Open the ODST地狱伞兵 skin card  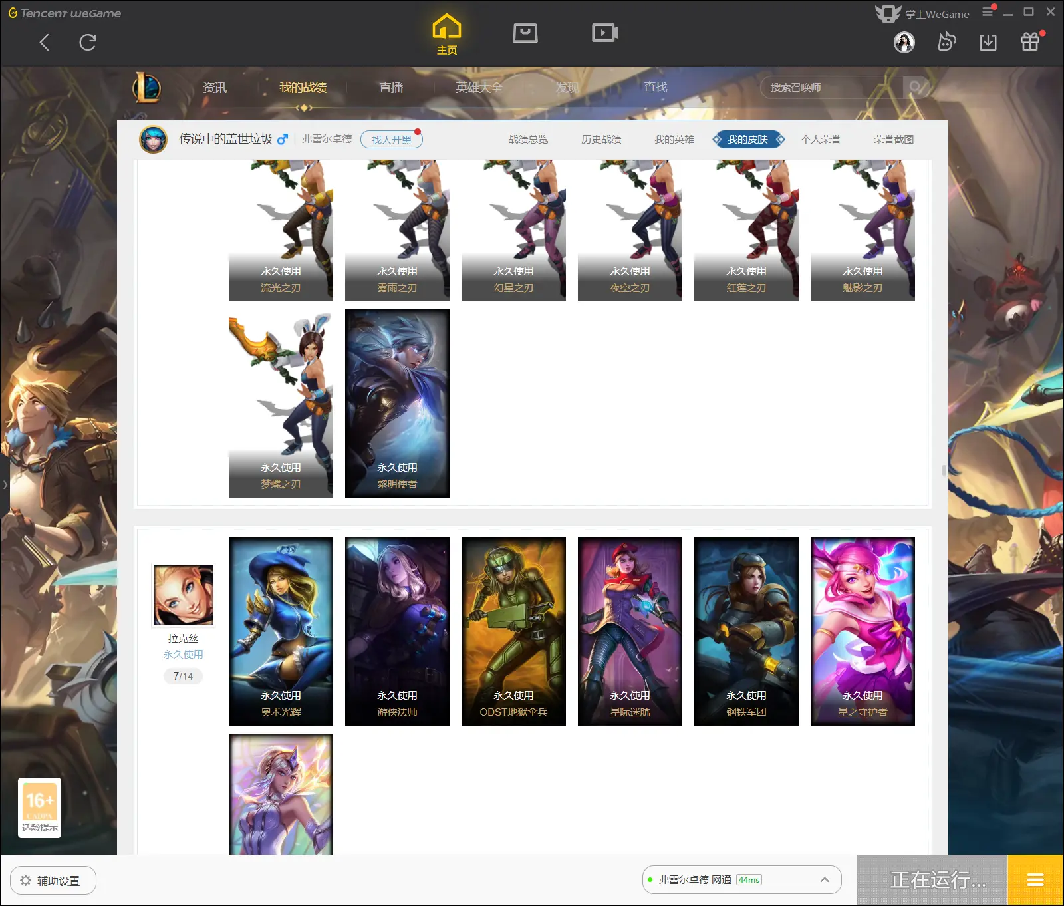click(513, 631)
